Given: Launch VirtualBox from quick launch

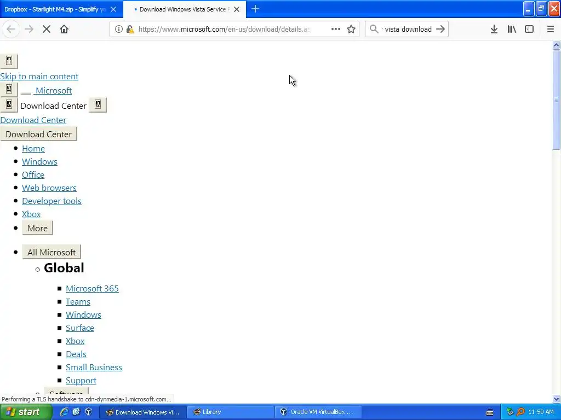Looking at the screenshot, I should 88,412.
